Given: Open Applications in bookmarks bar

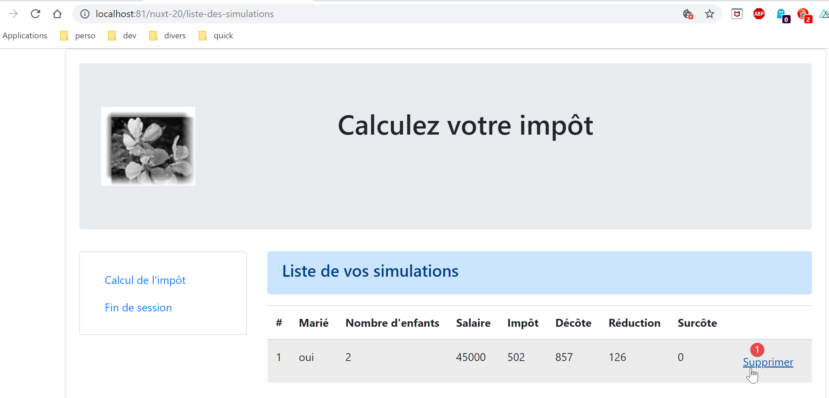Looking at the screenshot, I should click(x=25, y=36).
